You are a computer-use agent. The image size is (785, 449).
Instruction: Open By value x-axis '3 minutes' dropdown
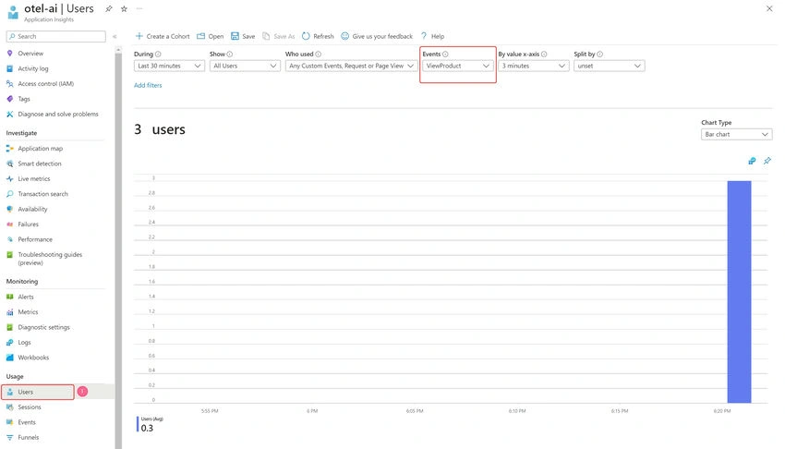534,67
